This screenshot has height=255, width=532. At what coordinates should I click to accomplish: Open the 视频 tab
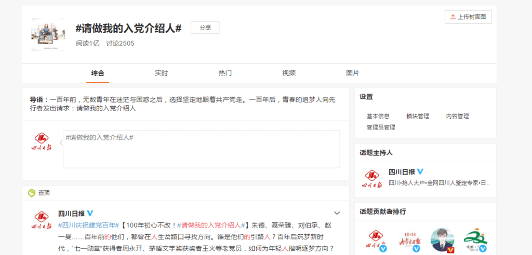pyautogui.click(x=289, y=73)
